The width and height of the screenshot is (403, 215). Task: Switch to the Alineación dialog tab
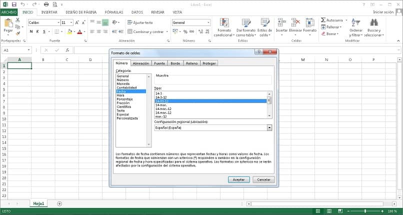coord(140,63)
